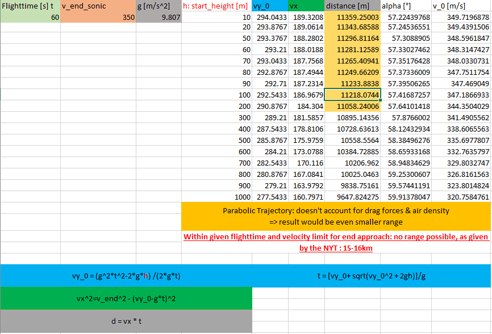Select distance cell 11249.66209
Screen dimensions: 492x334
[353, 72]
